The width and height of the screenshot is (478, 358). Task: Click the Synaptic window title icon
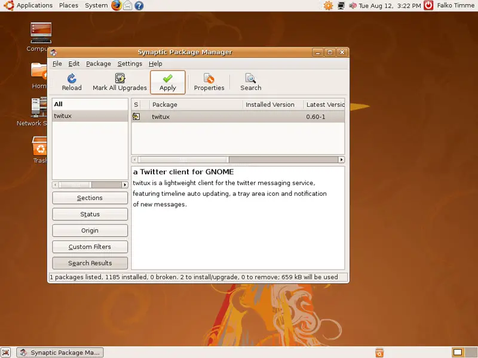pos(54,53)
